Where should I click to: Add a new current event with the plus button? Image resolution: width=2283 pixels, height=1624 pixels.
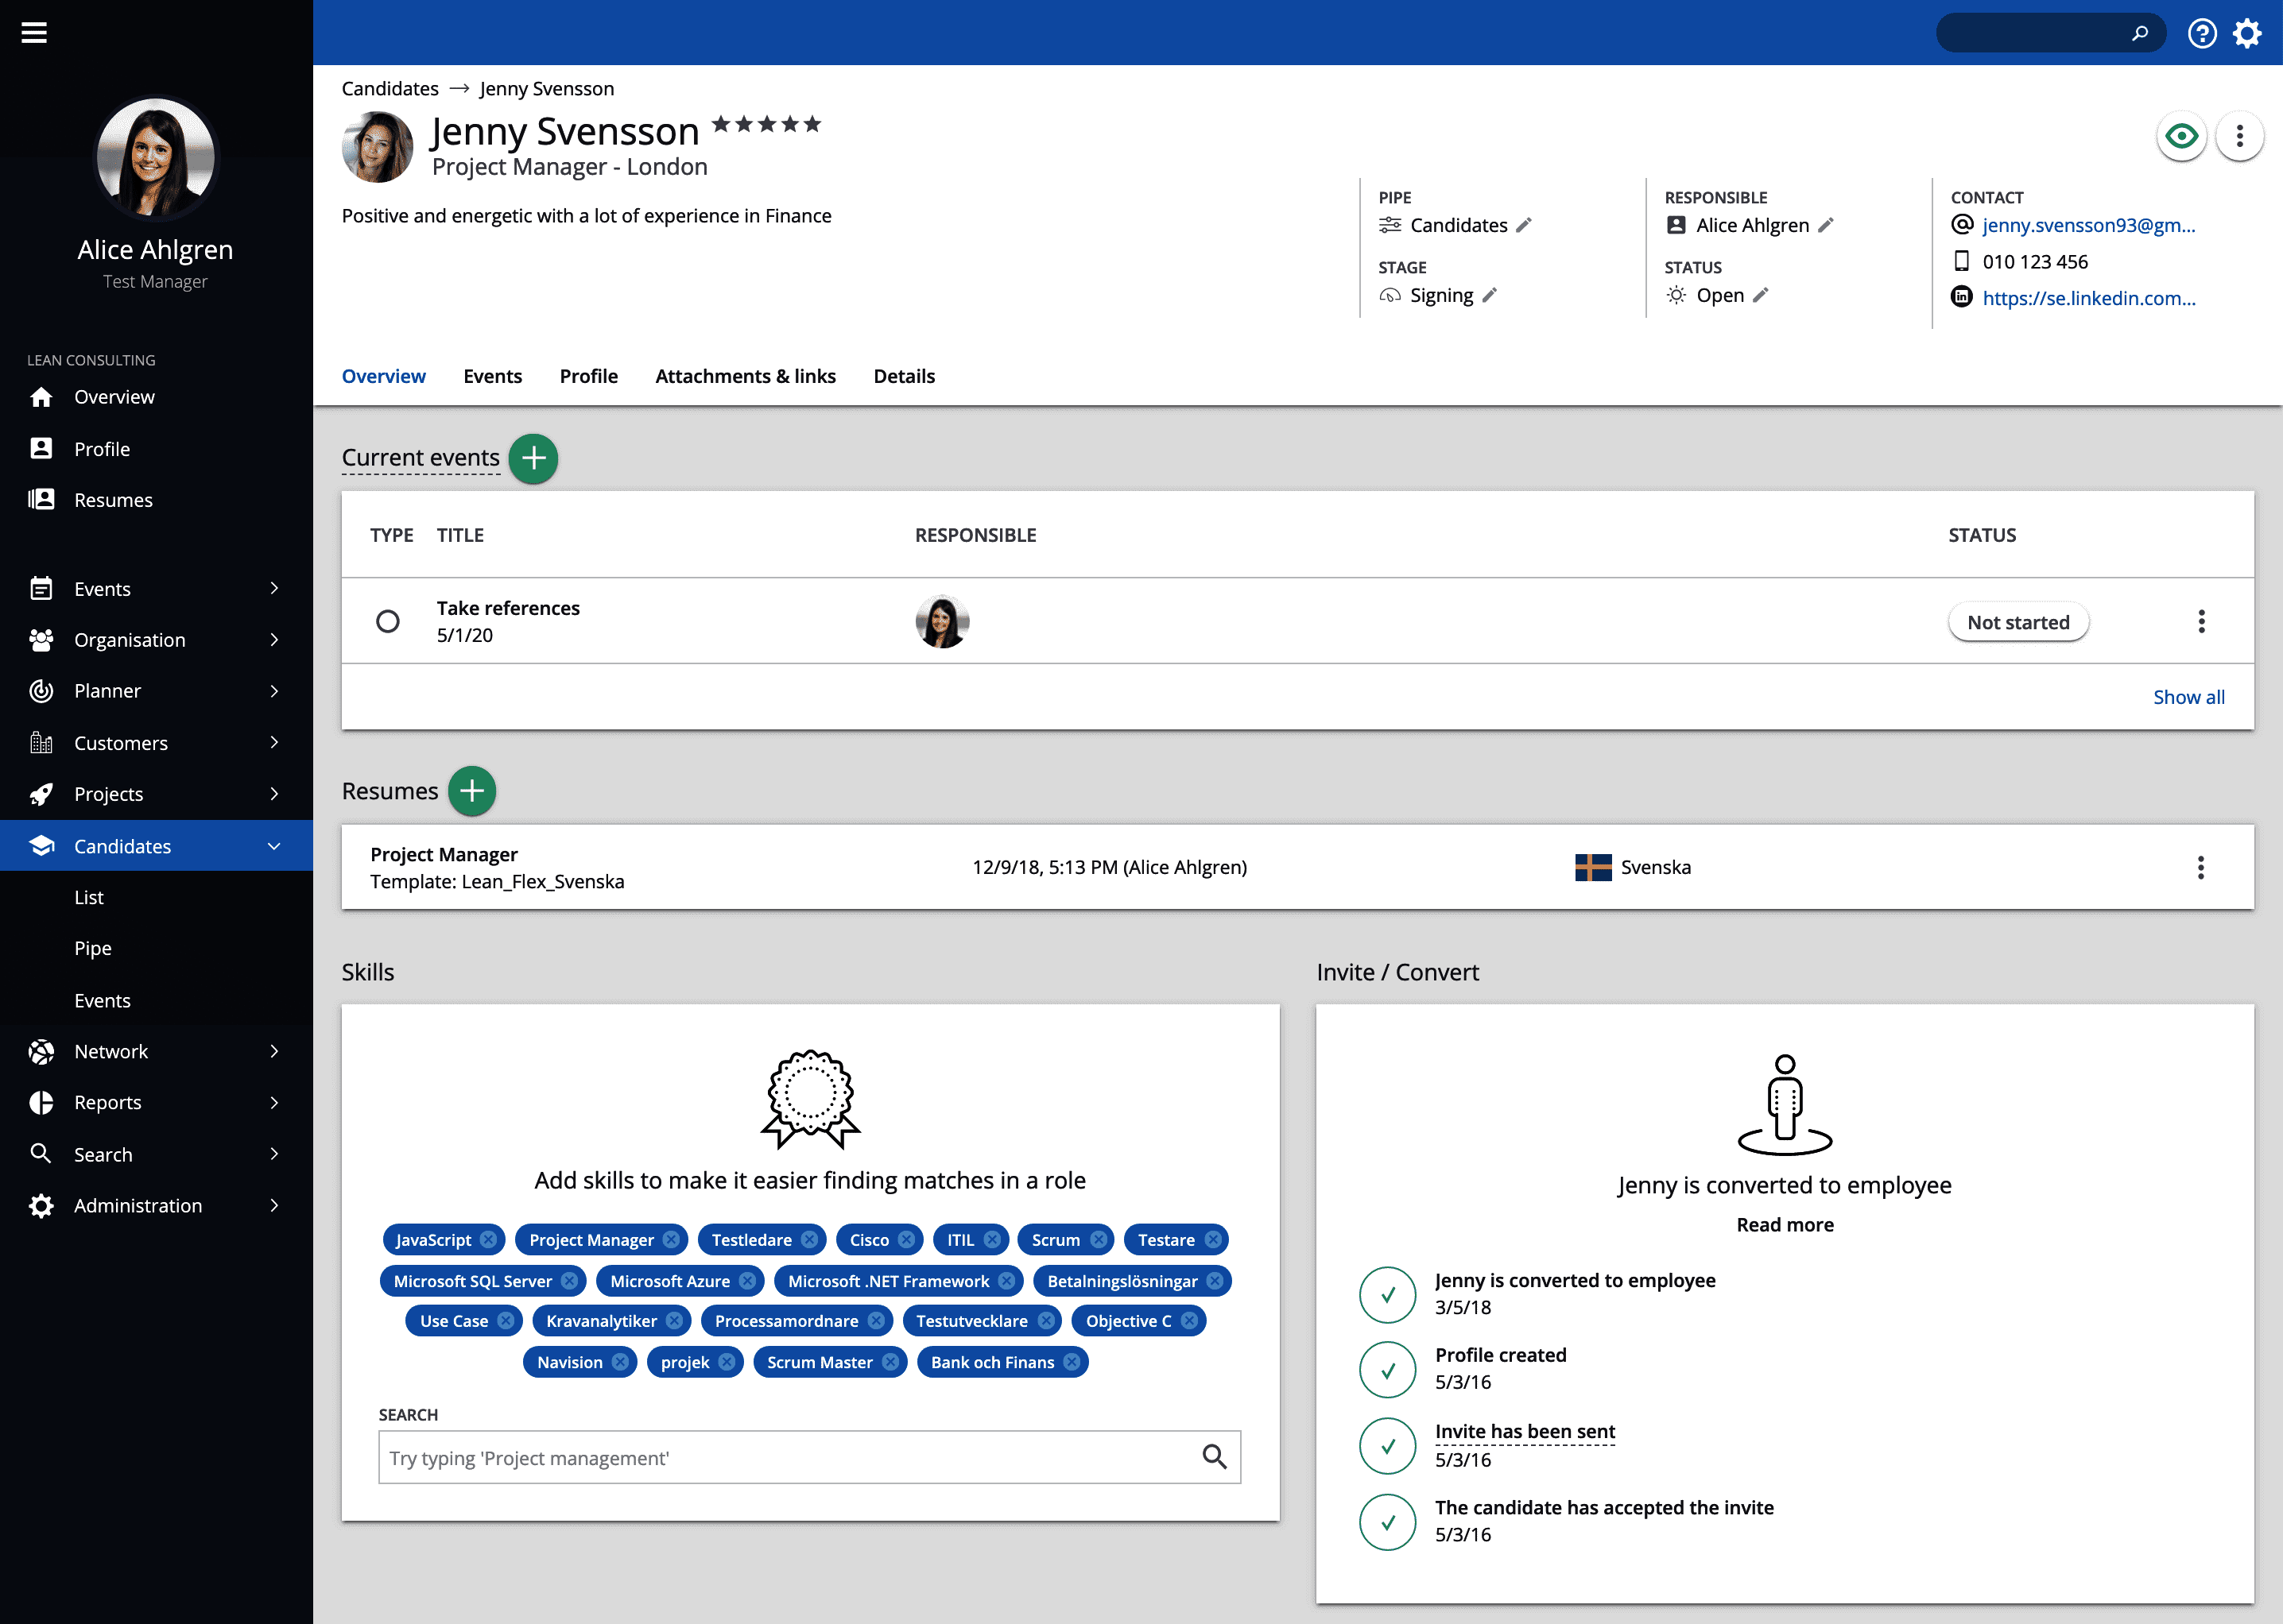pyautogui.click(x=533, y=459)
